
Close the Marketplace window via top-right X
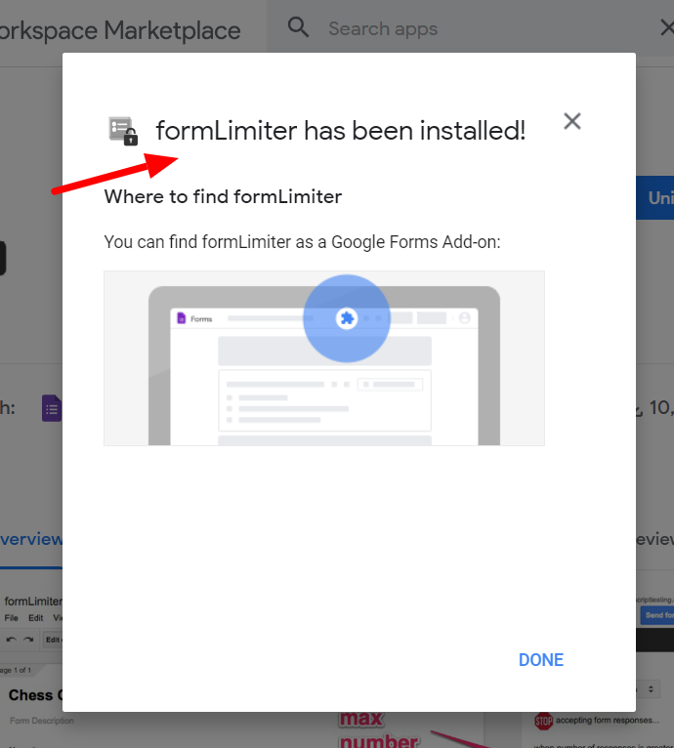pyautogui.click(x=667, y=27)
